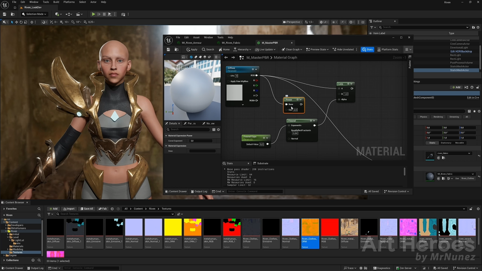Save the material in the material editor
The height and width of the screenshot is (271, 482).
coord(168,50)
